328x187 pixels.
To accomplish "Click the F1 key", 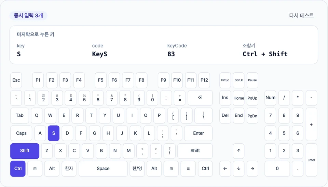I will click(38, 80).
